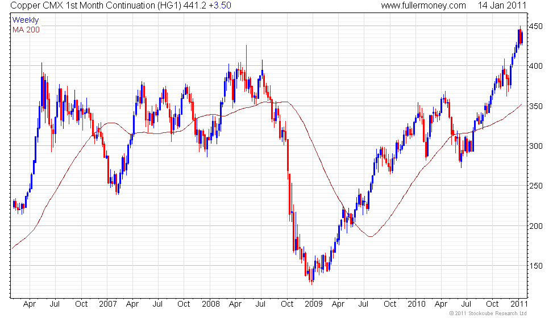557x318 pixels.
Task: Click the date '14 Jan 2011'
Action: (502, 6)
